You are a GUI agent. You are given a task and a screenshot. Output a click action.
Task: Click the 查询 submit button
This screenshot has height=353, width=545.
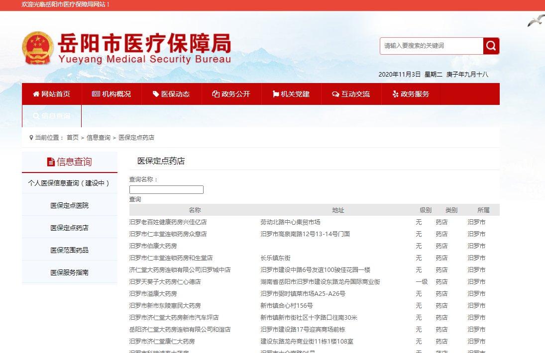point(135,199)
